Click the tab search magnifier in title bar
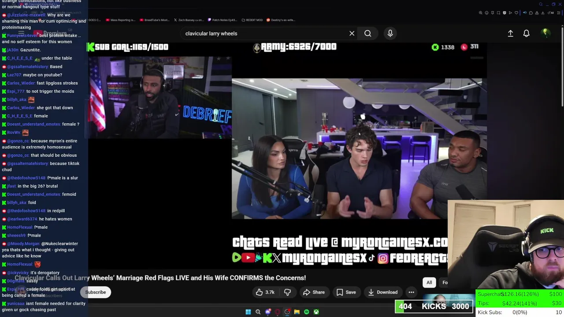564x317 pixels. 541,4
